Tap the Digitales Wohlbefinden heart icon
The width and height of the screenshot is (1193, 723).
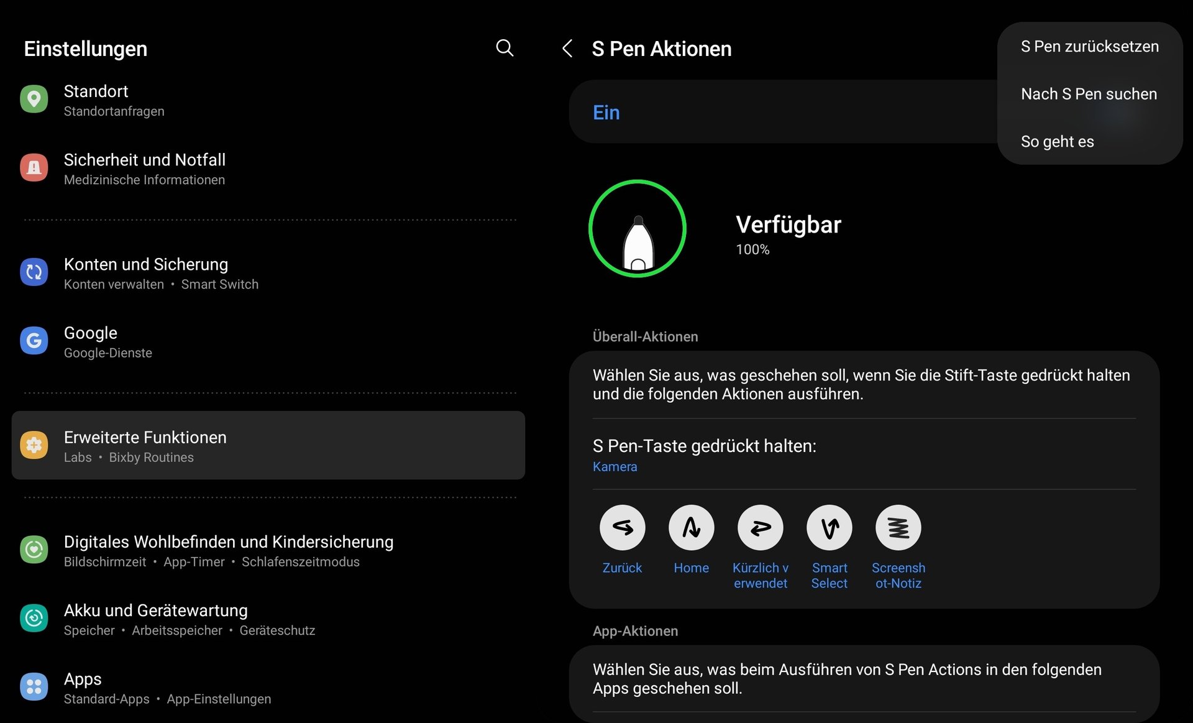(x=34, y=549)
